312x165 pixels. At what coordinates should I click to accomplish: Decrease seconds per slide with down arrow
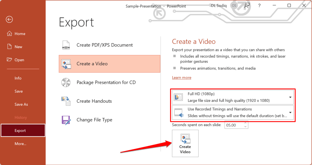(x=245, y=127)
